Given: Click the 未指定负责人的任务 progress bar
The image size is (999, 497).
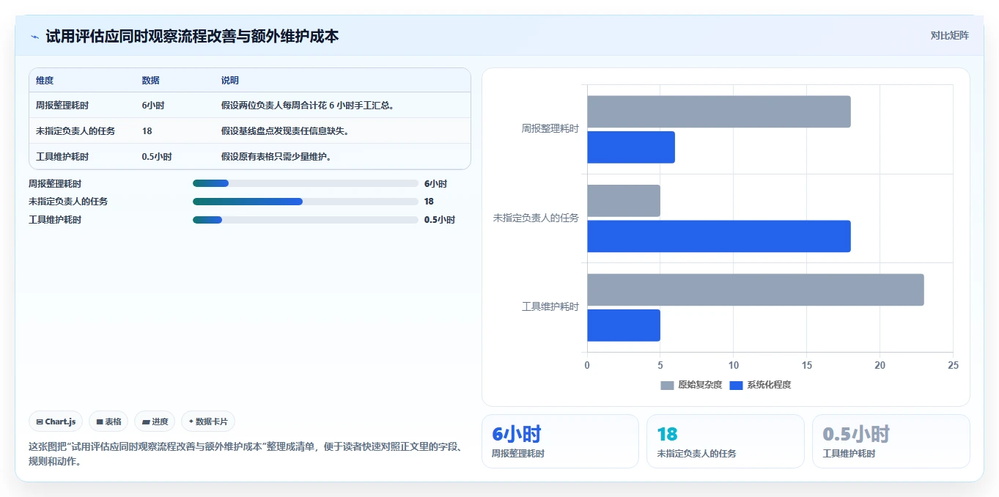Looking at the screenshot, I should (305, 202).
